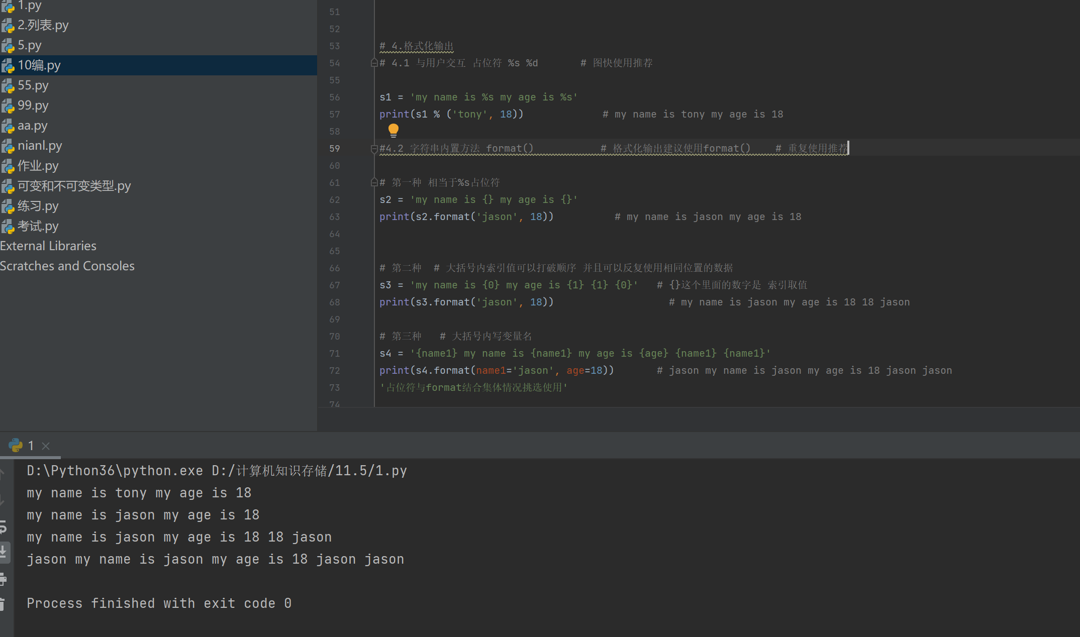Click console path line D:\Python36\python.exe
1080x637 pixels.
tap(217, 471)
